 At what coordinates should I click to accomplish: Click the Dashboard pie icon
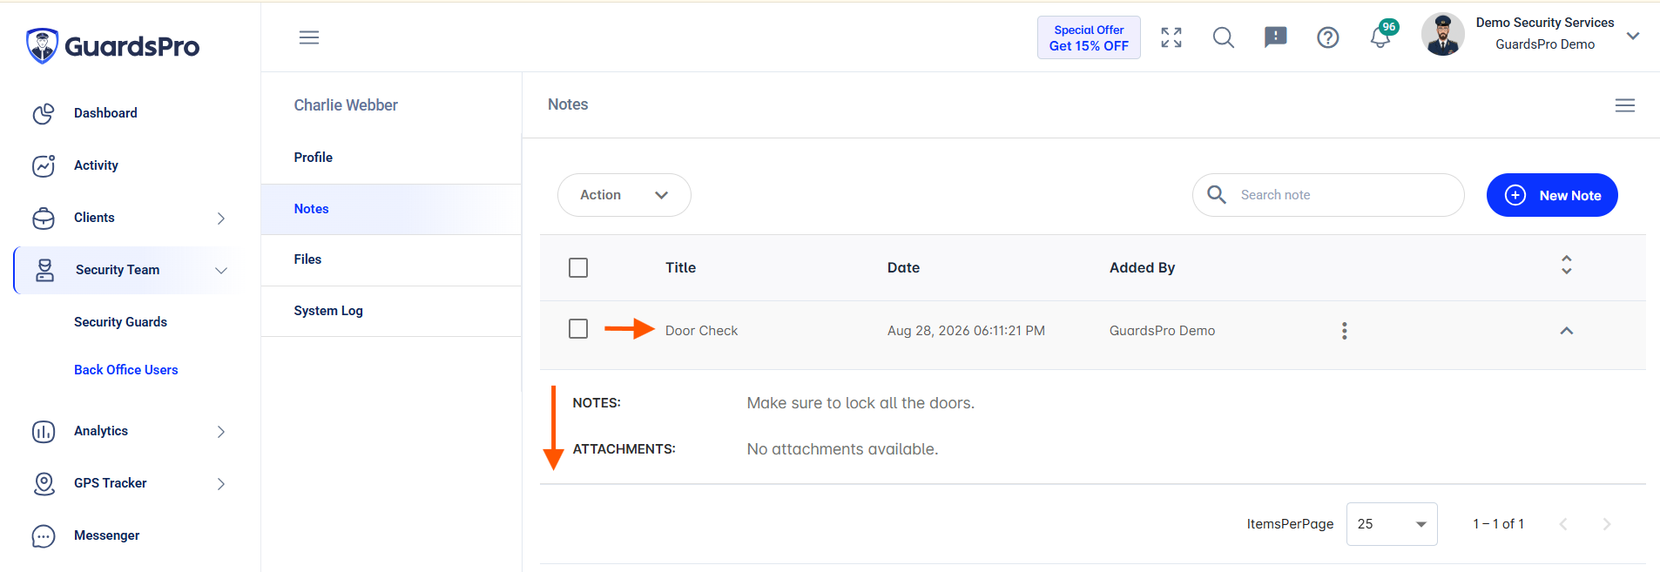click(x=44, y=113)
